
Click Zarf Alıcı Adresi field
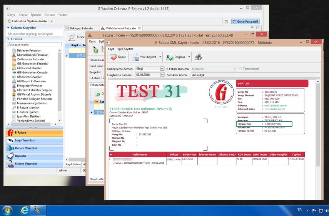click(x=256, y=75)
